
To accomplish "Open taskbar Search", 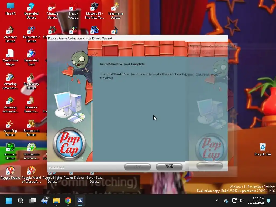I will point(20,201).
